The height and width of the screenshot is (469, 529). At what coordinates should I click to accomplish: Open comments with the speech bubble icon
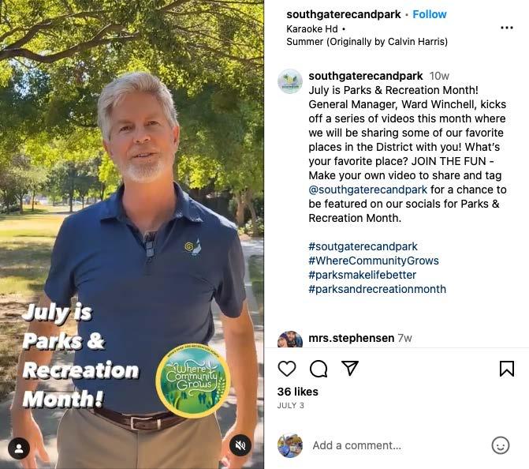(319, 368)
